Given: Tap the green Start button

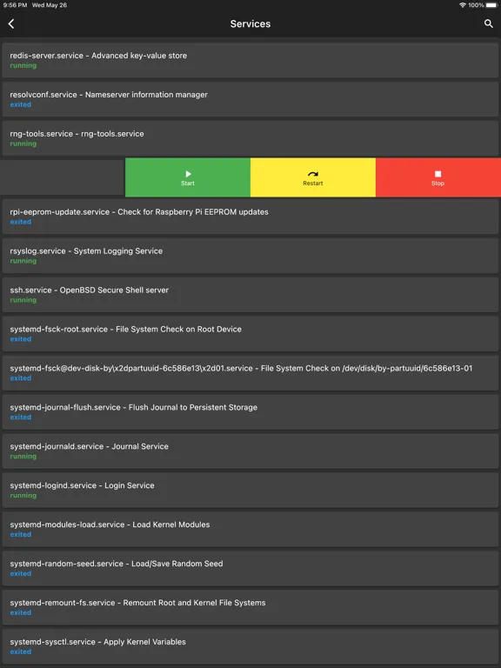Looking at the screenshot, I should tap(188, 177).
